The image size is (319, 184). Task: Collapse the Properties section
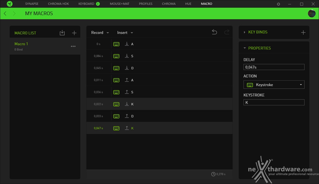pos(245,48)
